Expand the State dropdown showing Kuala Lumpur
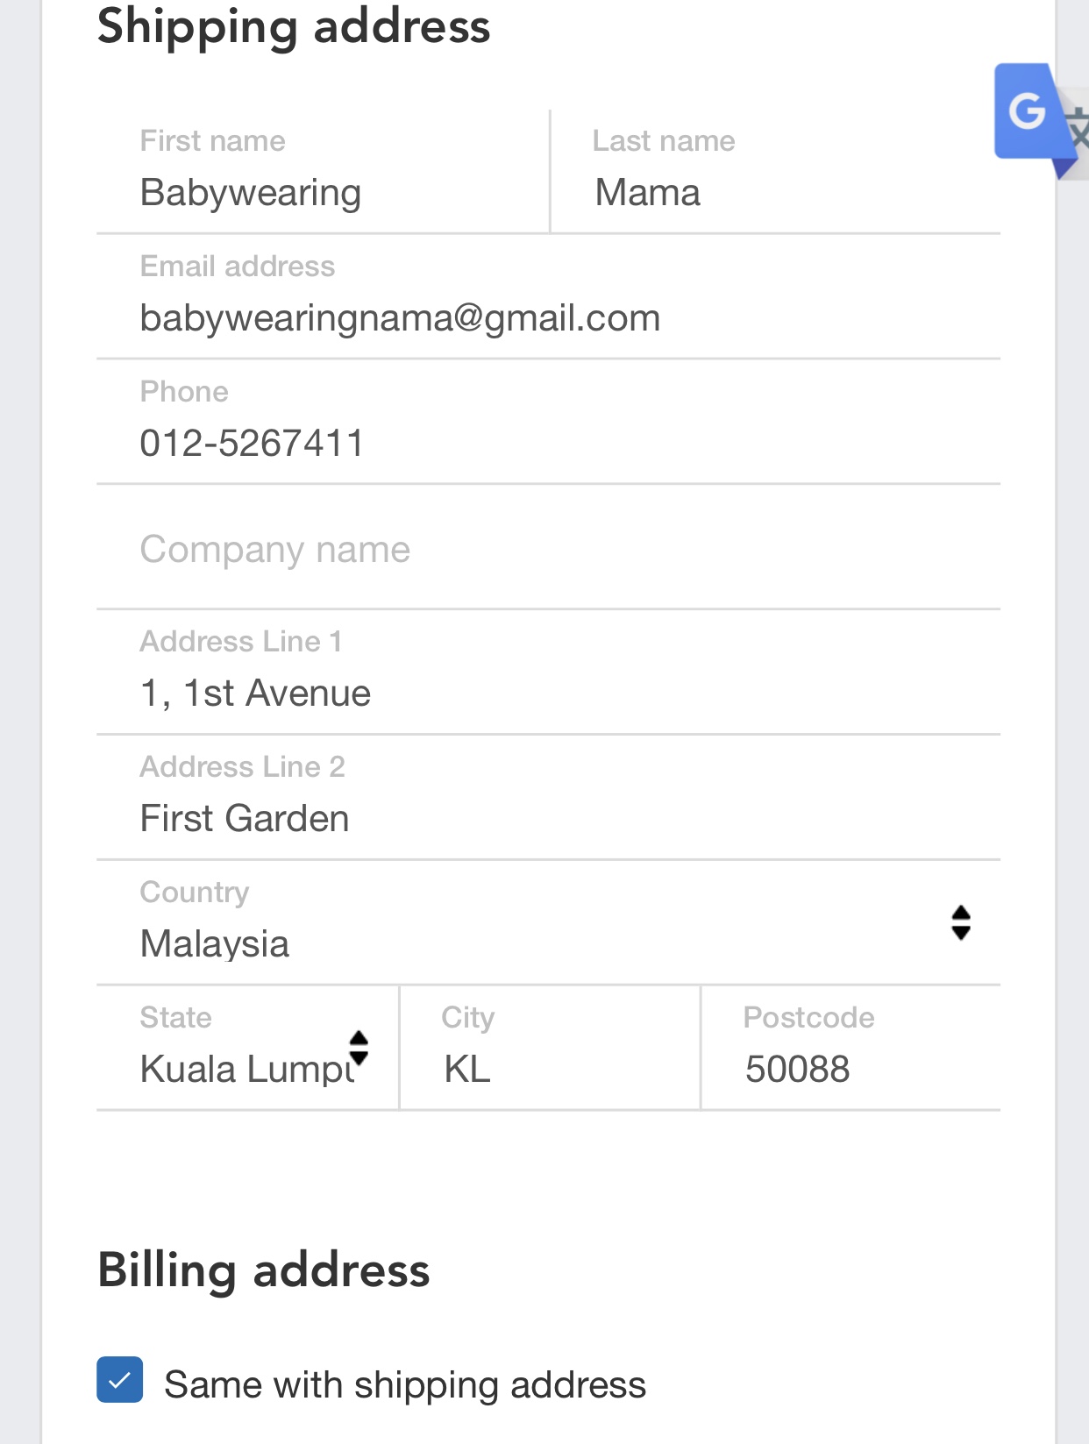 (248, 1048)
